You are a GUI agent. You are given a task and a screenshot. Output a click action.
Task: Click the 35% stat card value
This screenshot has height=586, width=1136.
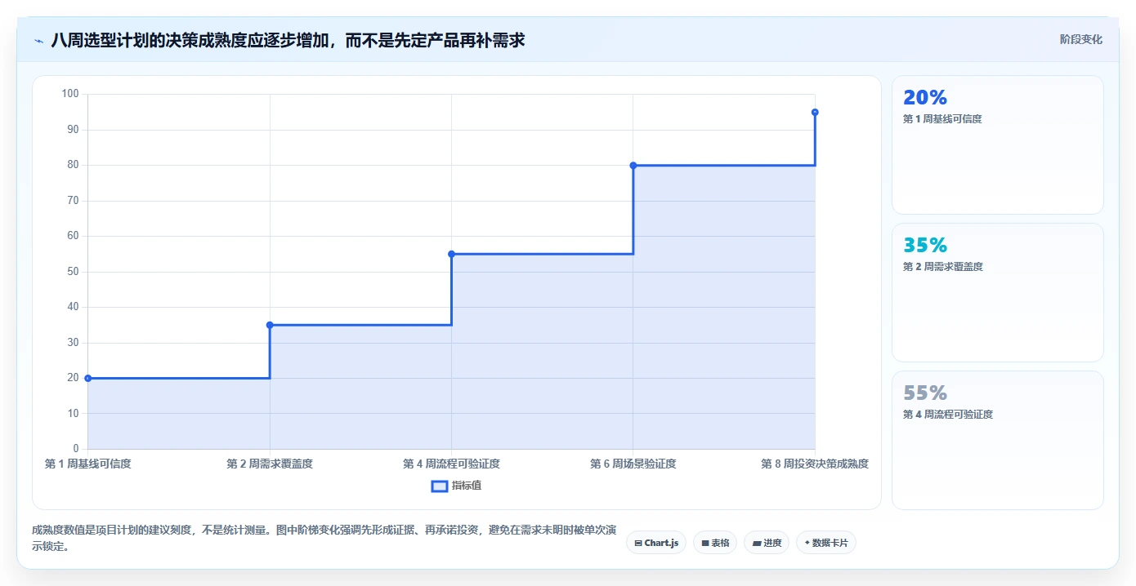(x=925, y=245)
